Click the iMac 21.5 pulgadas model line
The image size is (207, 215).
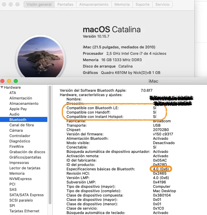(119, 47)
